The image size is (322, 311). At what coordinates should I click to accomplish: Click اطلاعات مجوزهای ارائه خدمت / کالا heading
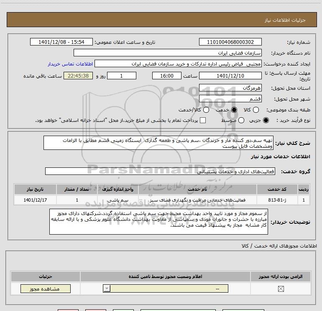[x=279, y=246]
